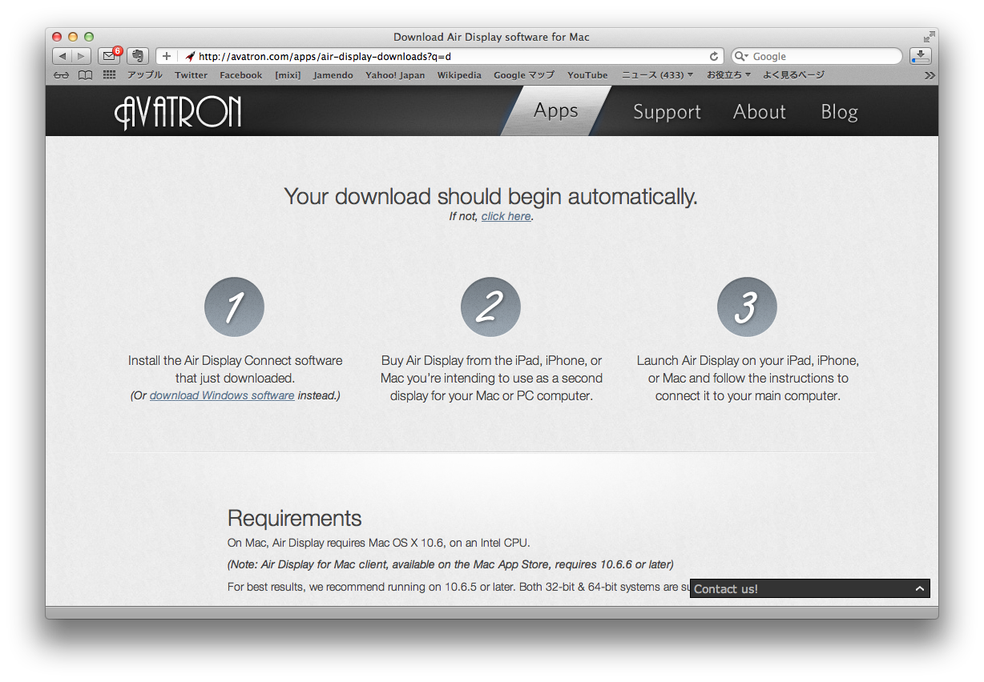
Task: Click the "Note: Air Display for Mac client" line
Action: click(450, 564)
